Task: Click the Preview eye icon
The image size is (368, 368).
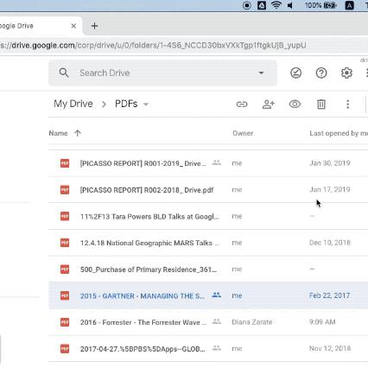Action: click(x=295, y=104)
